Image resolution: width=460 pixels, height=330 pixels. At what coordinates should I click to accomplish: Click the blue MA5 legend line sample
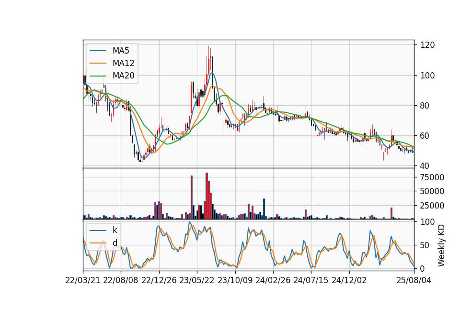tap(98, 51)
